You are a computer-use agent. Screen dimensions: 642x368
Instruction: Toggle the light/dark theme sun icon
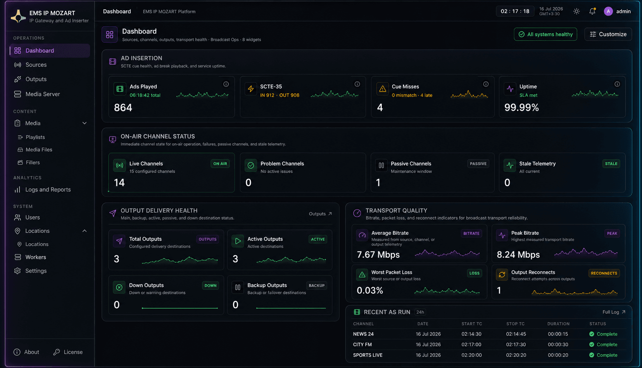click(x=576, y=12)
